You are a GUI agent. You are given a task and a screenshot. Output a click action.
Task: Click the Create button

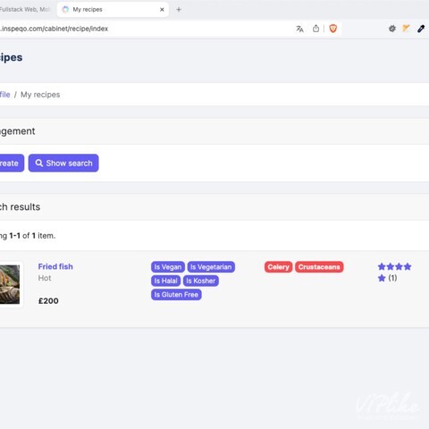click(x=12, y=163)
